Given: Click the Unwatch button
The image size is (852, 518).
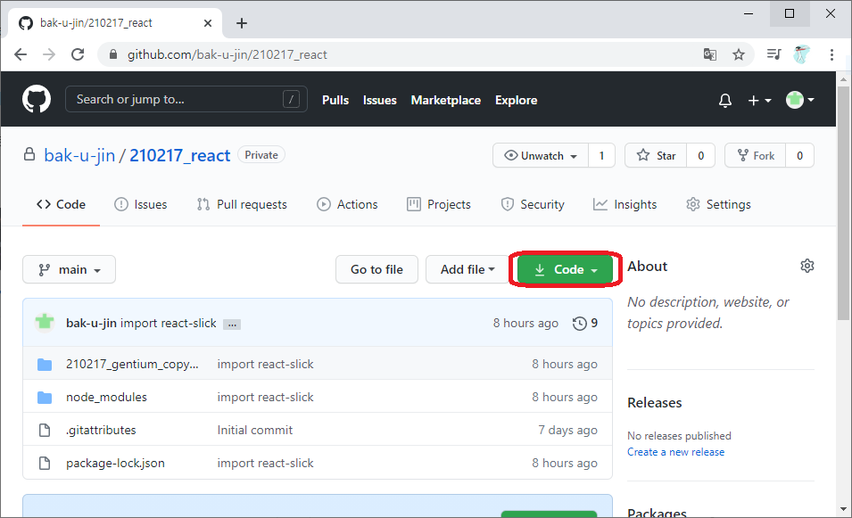Looking at the screenshot, I should point(541,156).
